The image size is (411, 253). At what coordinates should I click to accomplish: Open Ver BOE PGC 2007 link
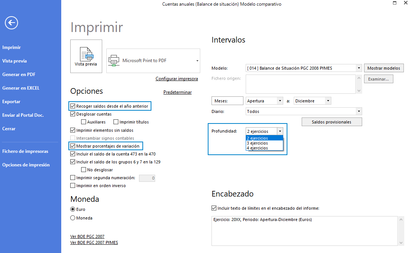pyautogui.click(x=87, y=236)
